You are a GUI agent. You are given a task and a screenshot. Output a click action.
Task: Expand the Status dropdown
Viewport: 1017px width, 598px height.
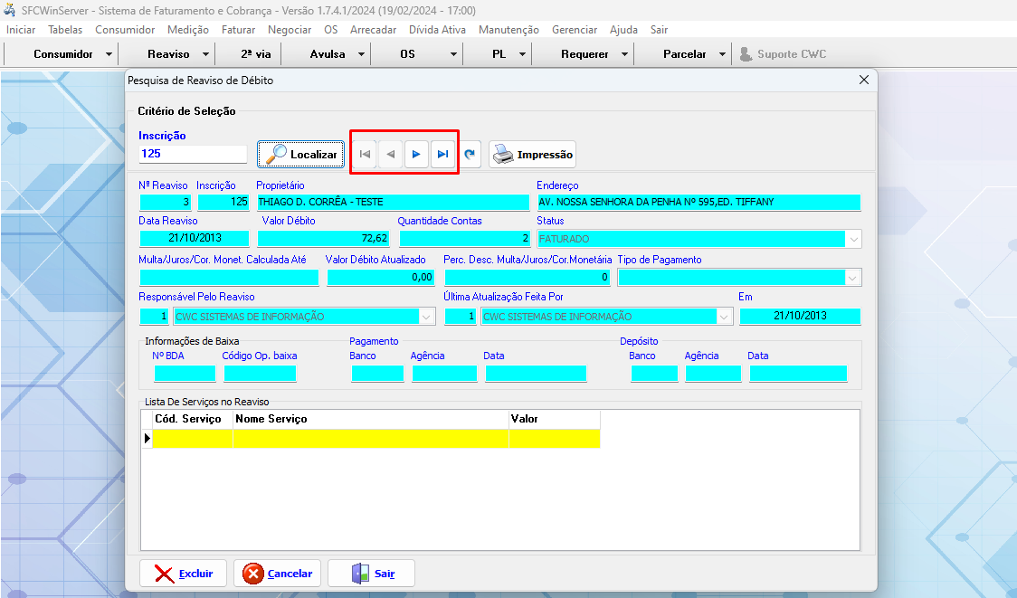[852, 240]
